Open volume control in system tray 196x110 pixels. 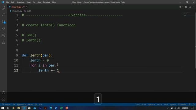[x=178, y=108]
